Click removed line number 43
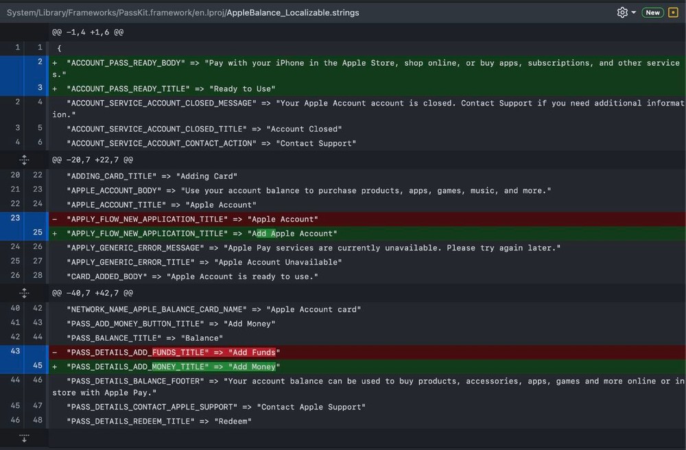This screenshot has height=450, width=686. pyautogui.click(x=15, y=351)
